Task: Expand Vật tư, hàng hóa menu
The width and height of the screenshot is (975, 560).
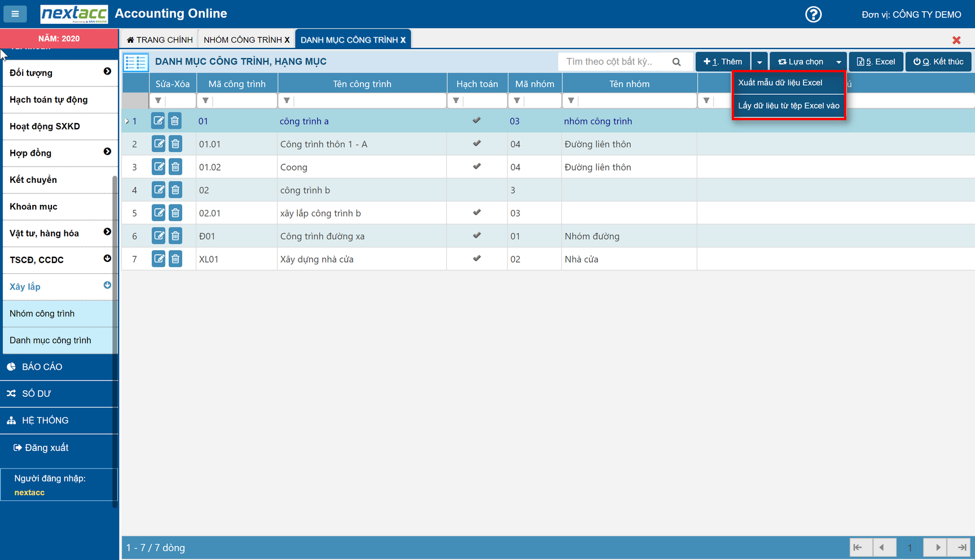Action: point(107,232)
